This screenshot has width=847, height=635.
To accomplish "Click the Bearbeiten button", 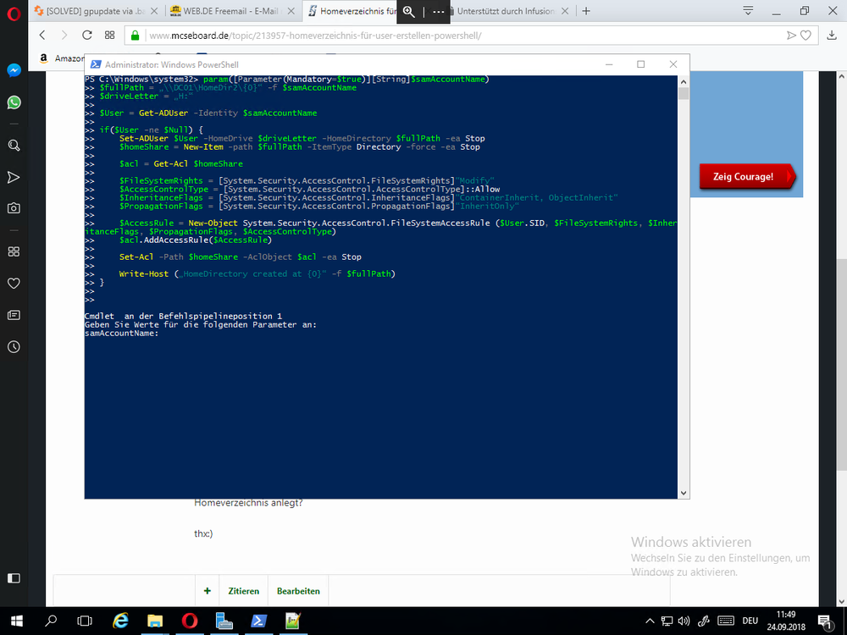I will tap(298, 591).
